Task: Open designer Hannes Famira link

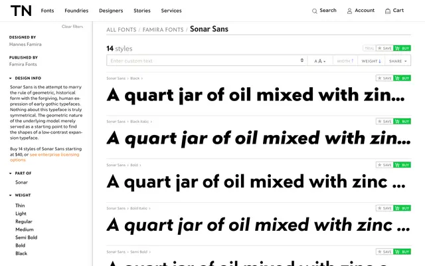Action: pos(25,45)
